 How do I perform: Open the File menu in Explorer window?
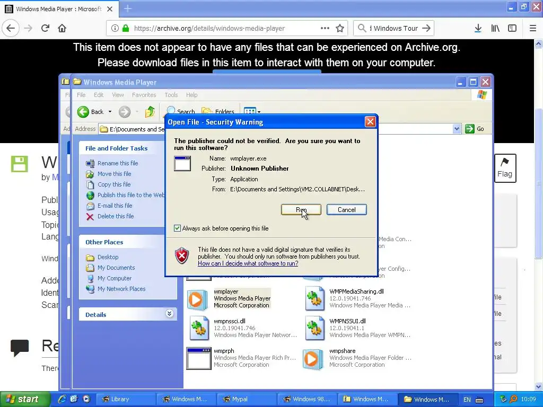click(x=81, y=95)
